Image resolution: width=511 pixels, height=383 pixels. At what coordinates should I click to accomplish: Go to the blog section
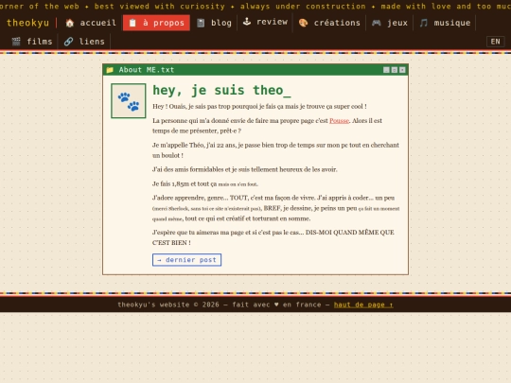(214, 23)
